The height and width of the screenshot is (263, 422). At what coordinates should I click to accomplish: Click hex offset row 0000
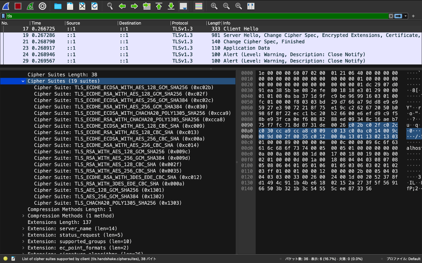tap(247, 73)
